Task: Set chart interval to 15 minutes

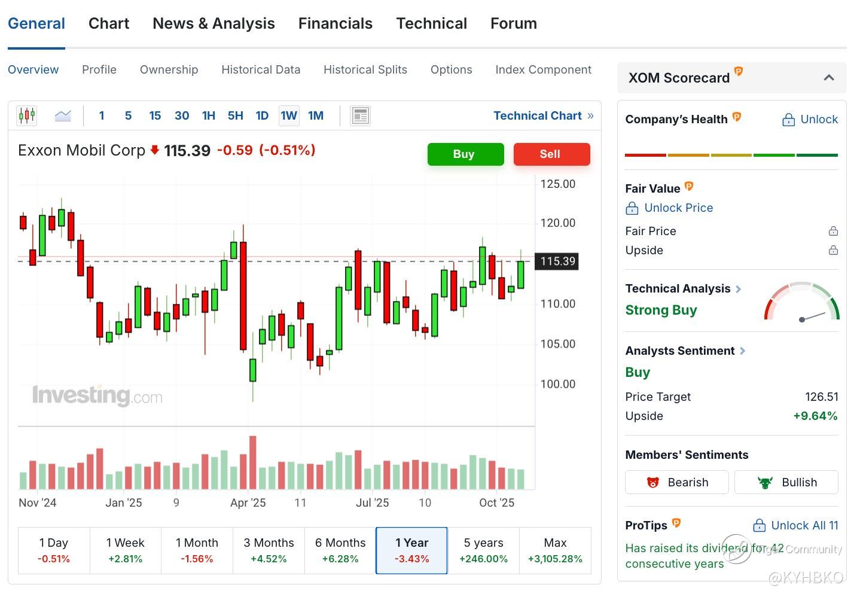Action: pos(155,115)
